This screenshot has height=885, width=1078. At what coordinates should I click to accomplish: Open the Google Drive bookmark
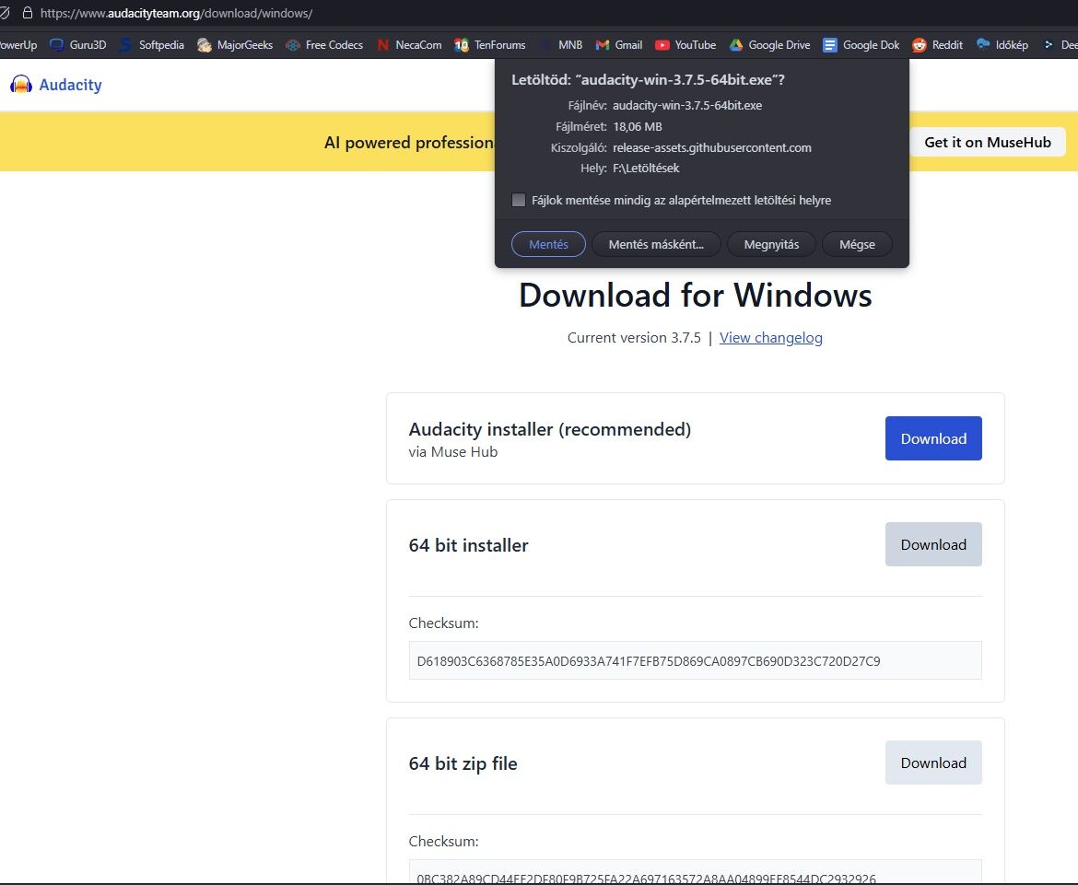(769, 44)
